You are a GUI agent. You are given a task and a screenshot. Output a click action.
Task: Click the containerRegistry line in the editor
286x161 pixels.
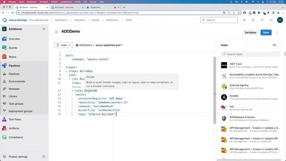pos(101,98)
